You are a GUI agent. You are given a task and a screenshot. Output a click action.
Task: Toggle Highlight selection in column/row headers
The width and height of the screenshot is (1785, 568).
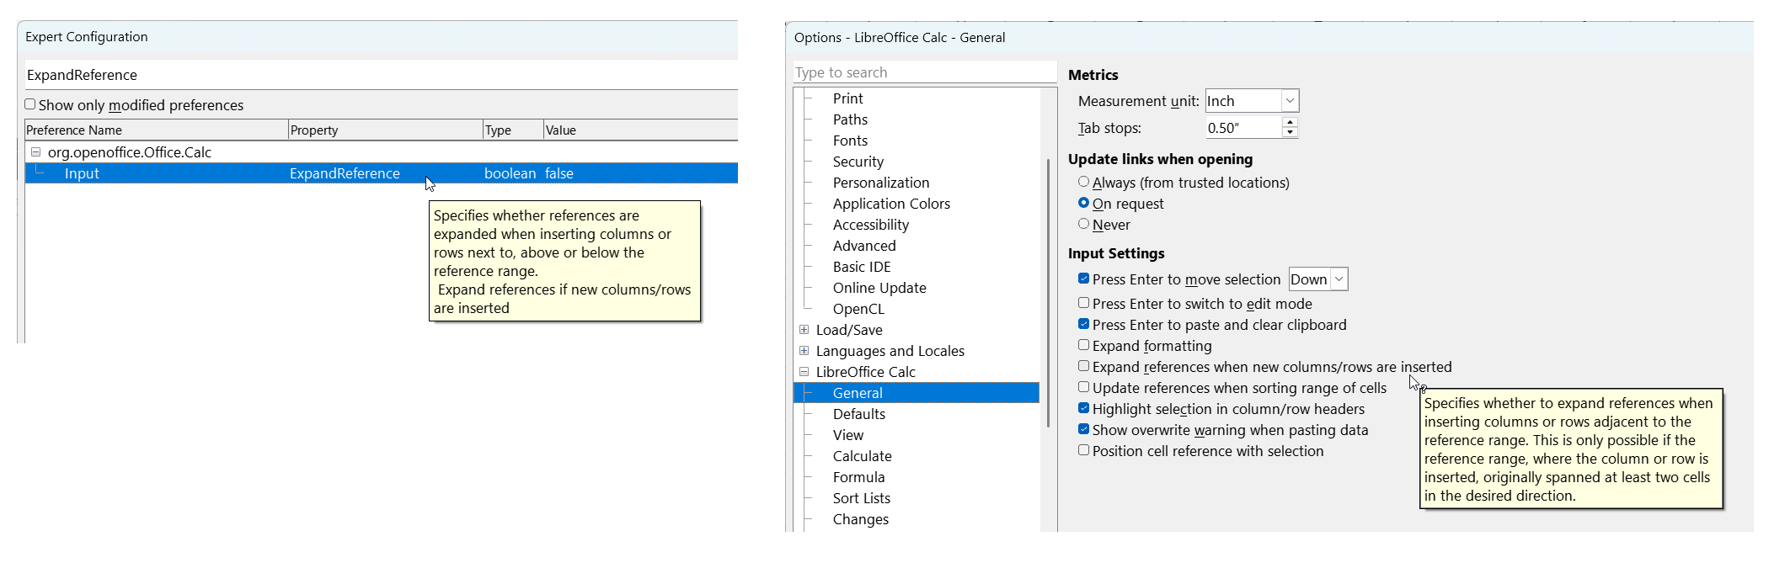(x=1084, y=409)
